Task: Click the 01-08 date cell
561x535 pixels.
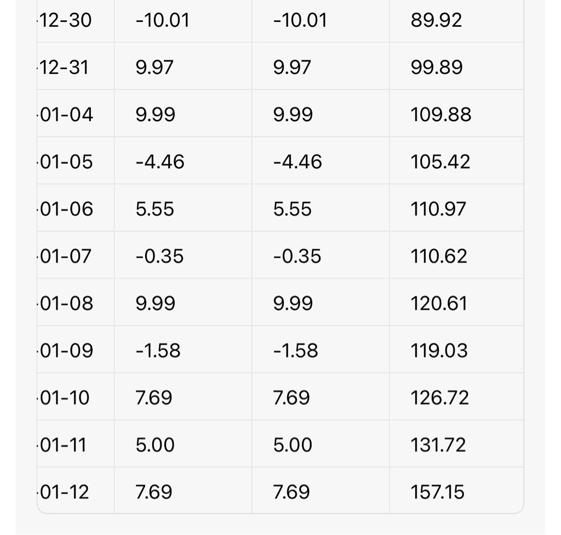Action: click(66, 303)
